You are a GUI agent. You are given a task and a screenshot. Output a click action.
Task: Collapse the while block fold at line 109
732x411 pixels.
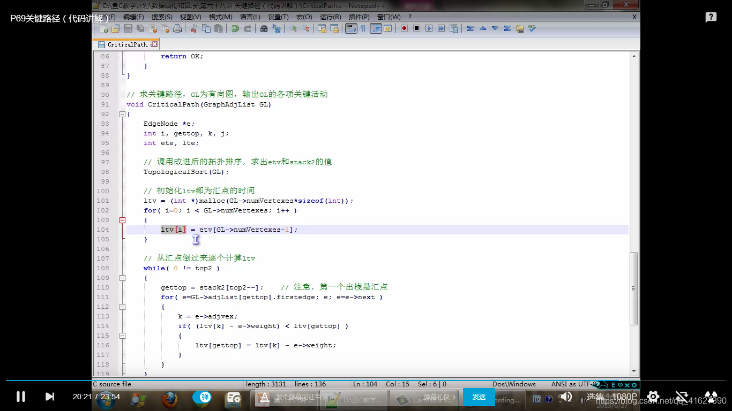[x=122, y=278]
